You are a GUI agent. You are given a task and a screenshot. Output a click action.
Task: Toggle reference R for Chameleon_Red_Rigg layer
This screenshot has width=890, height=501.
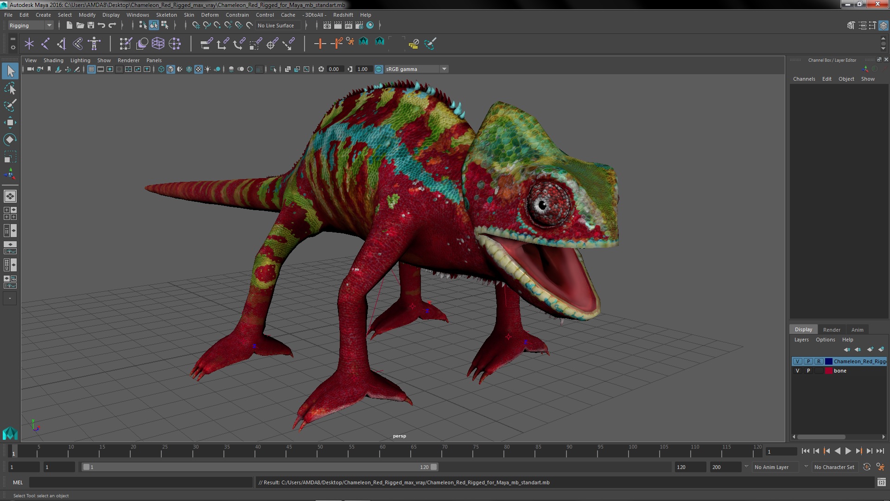(x=819, y=361)
